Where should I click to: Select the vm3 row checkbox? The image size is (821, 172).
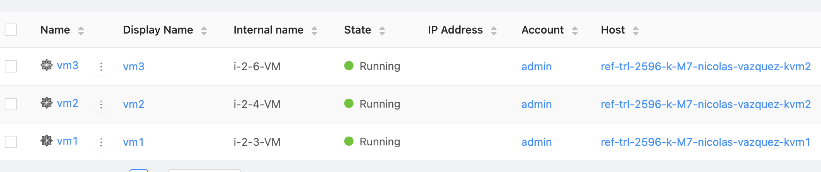pyautogui.click(x=11, y=66)
